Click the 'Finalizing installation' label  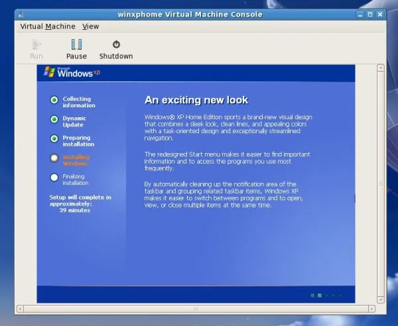[x=76, y=180]
